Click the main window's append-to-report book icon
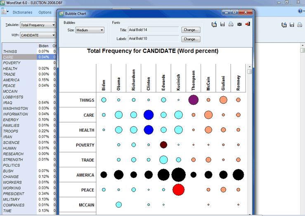This screenshot has width=305, height=216. click(284, 25)
